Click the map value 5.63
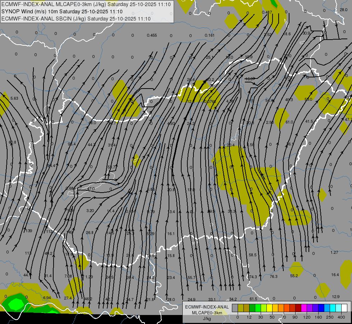The height and width of the screenshot is (324, 352). [14, 98]
